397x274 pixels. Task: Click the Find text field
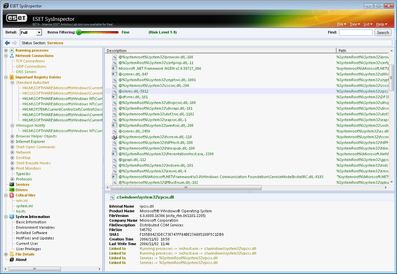point(355,32)
